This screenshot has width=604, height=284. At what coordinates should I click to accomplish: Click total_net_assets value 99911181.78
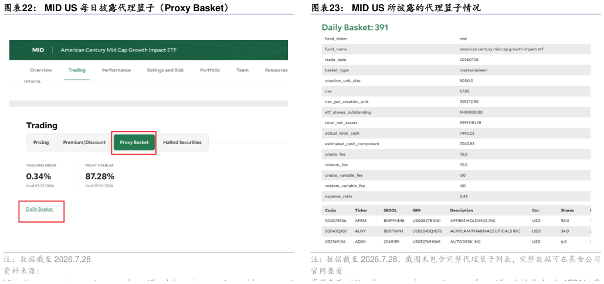[470, 122]
